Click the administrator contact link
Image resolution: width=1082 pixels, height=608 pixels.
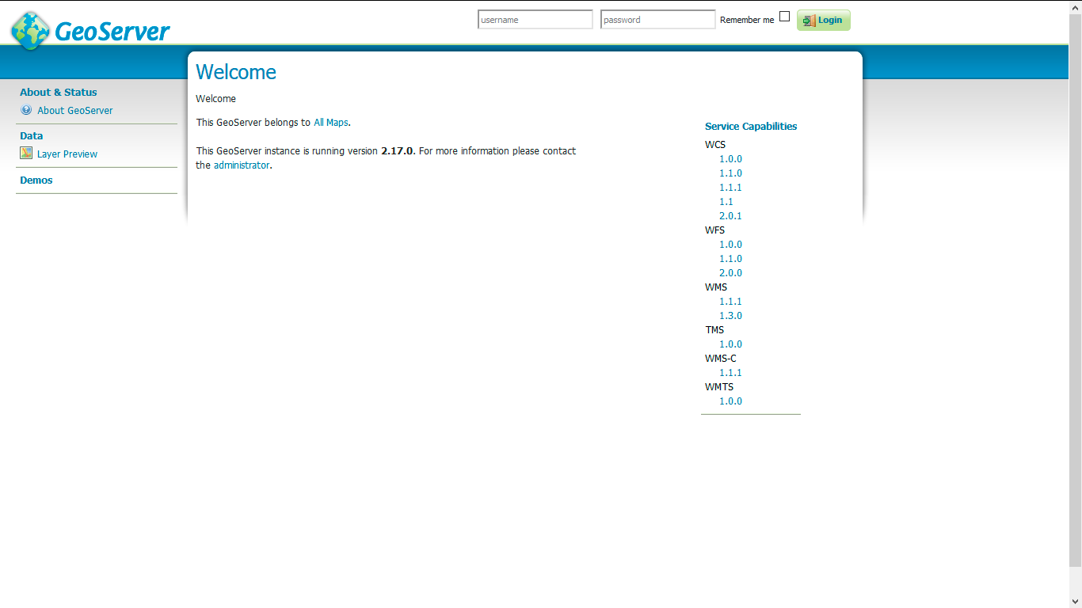242,165
